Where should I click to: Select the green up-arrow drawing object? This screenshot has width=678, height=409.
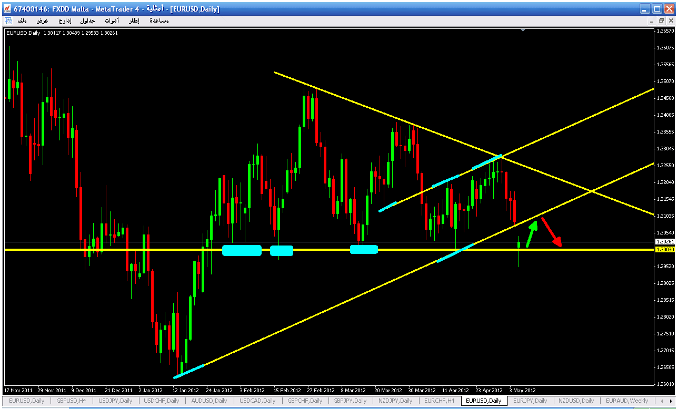[x=532, y=233]
